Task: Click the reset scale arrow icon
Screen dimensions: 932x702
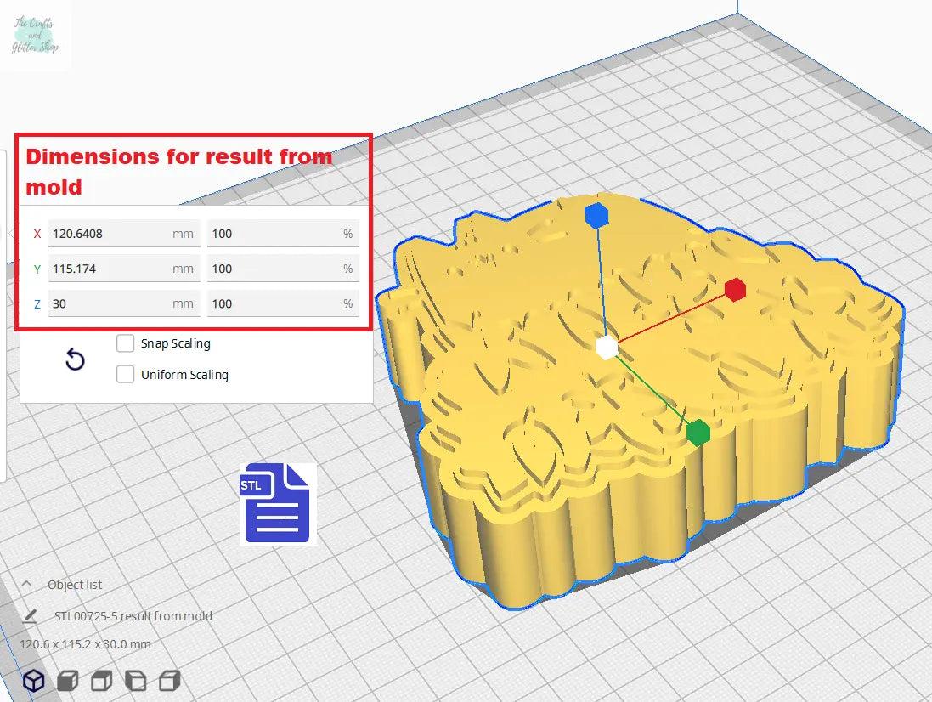Action: (x=75, y=360)
